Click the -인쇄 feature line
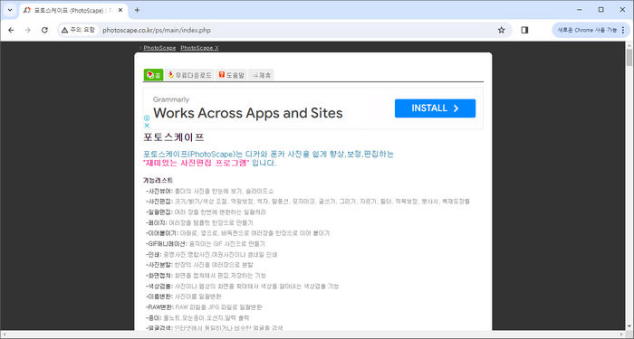 211,255
